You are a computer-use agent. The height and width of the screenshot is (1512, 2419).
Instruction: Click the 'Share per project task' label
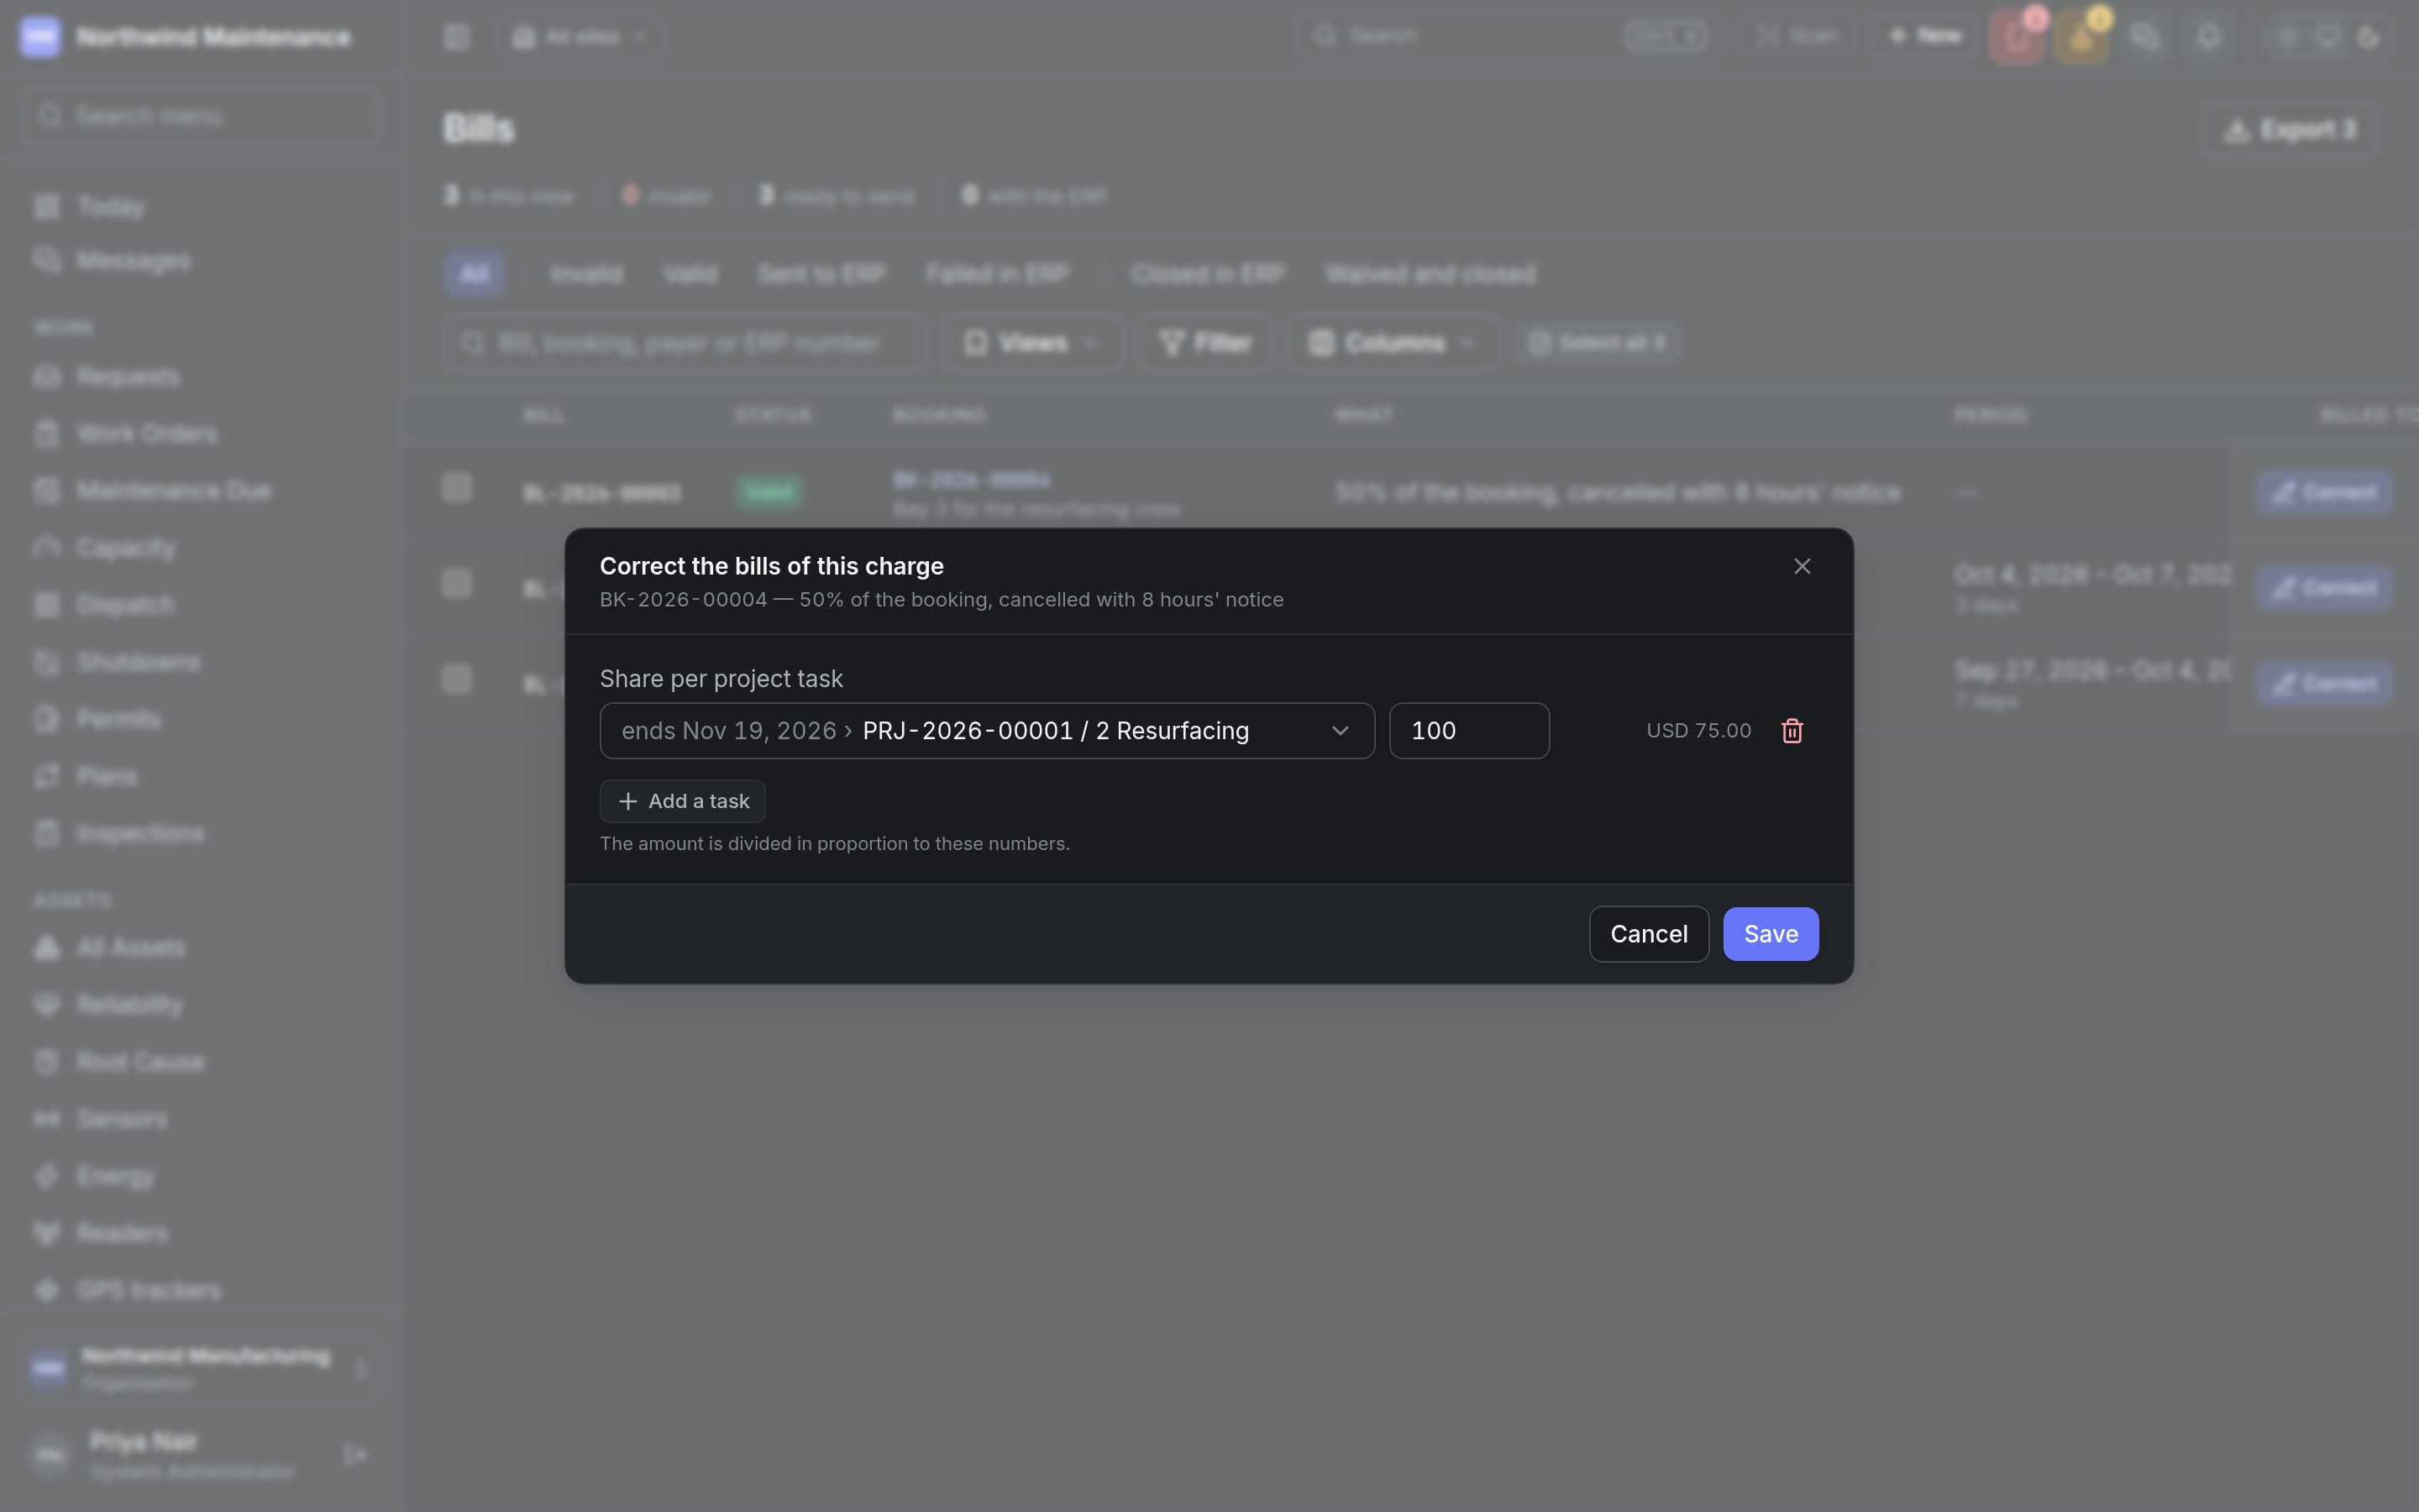click(x=721, y=679)
